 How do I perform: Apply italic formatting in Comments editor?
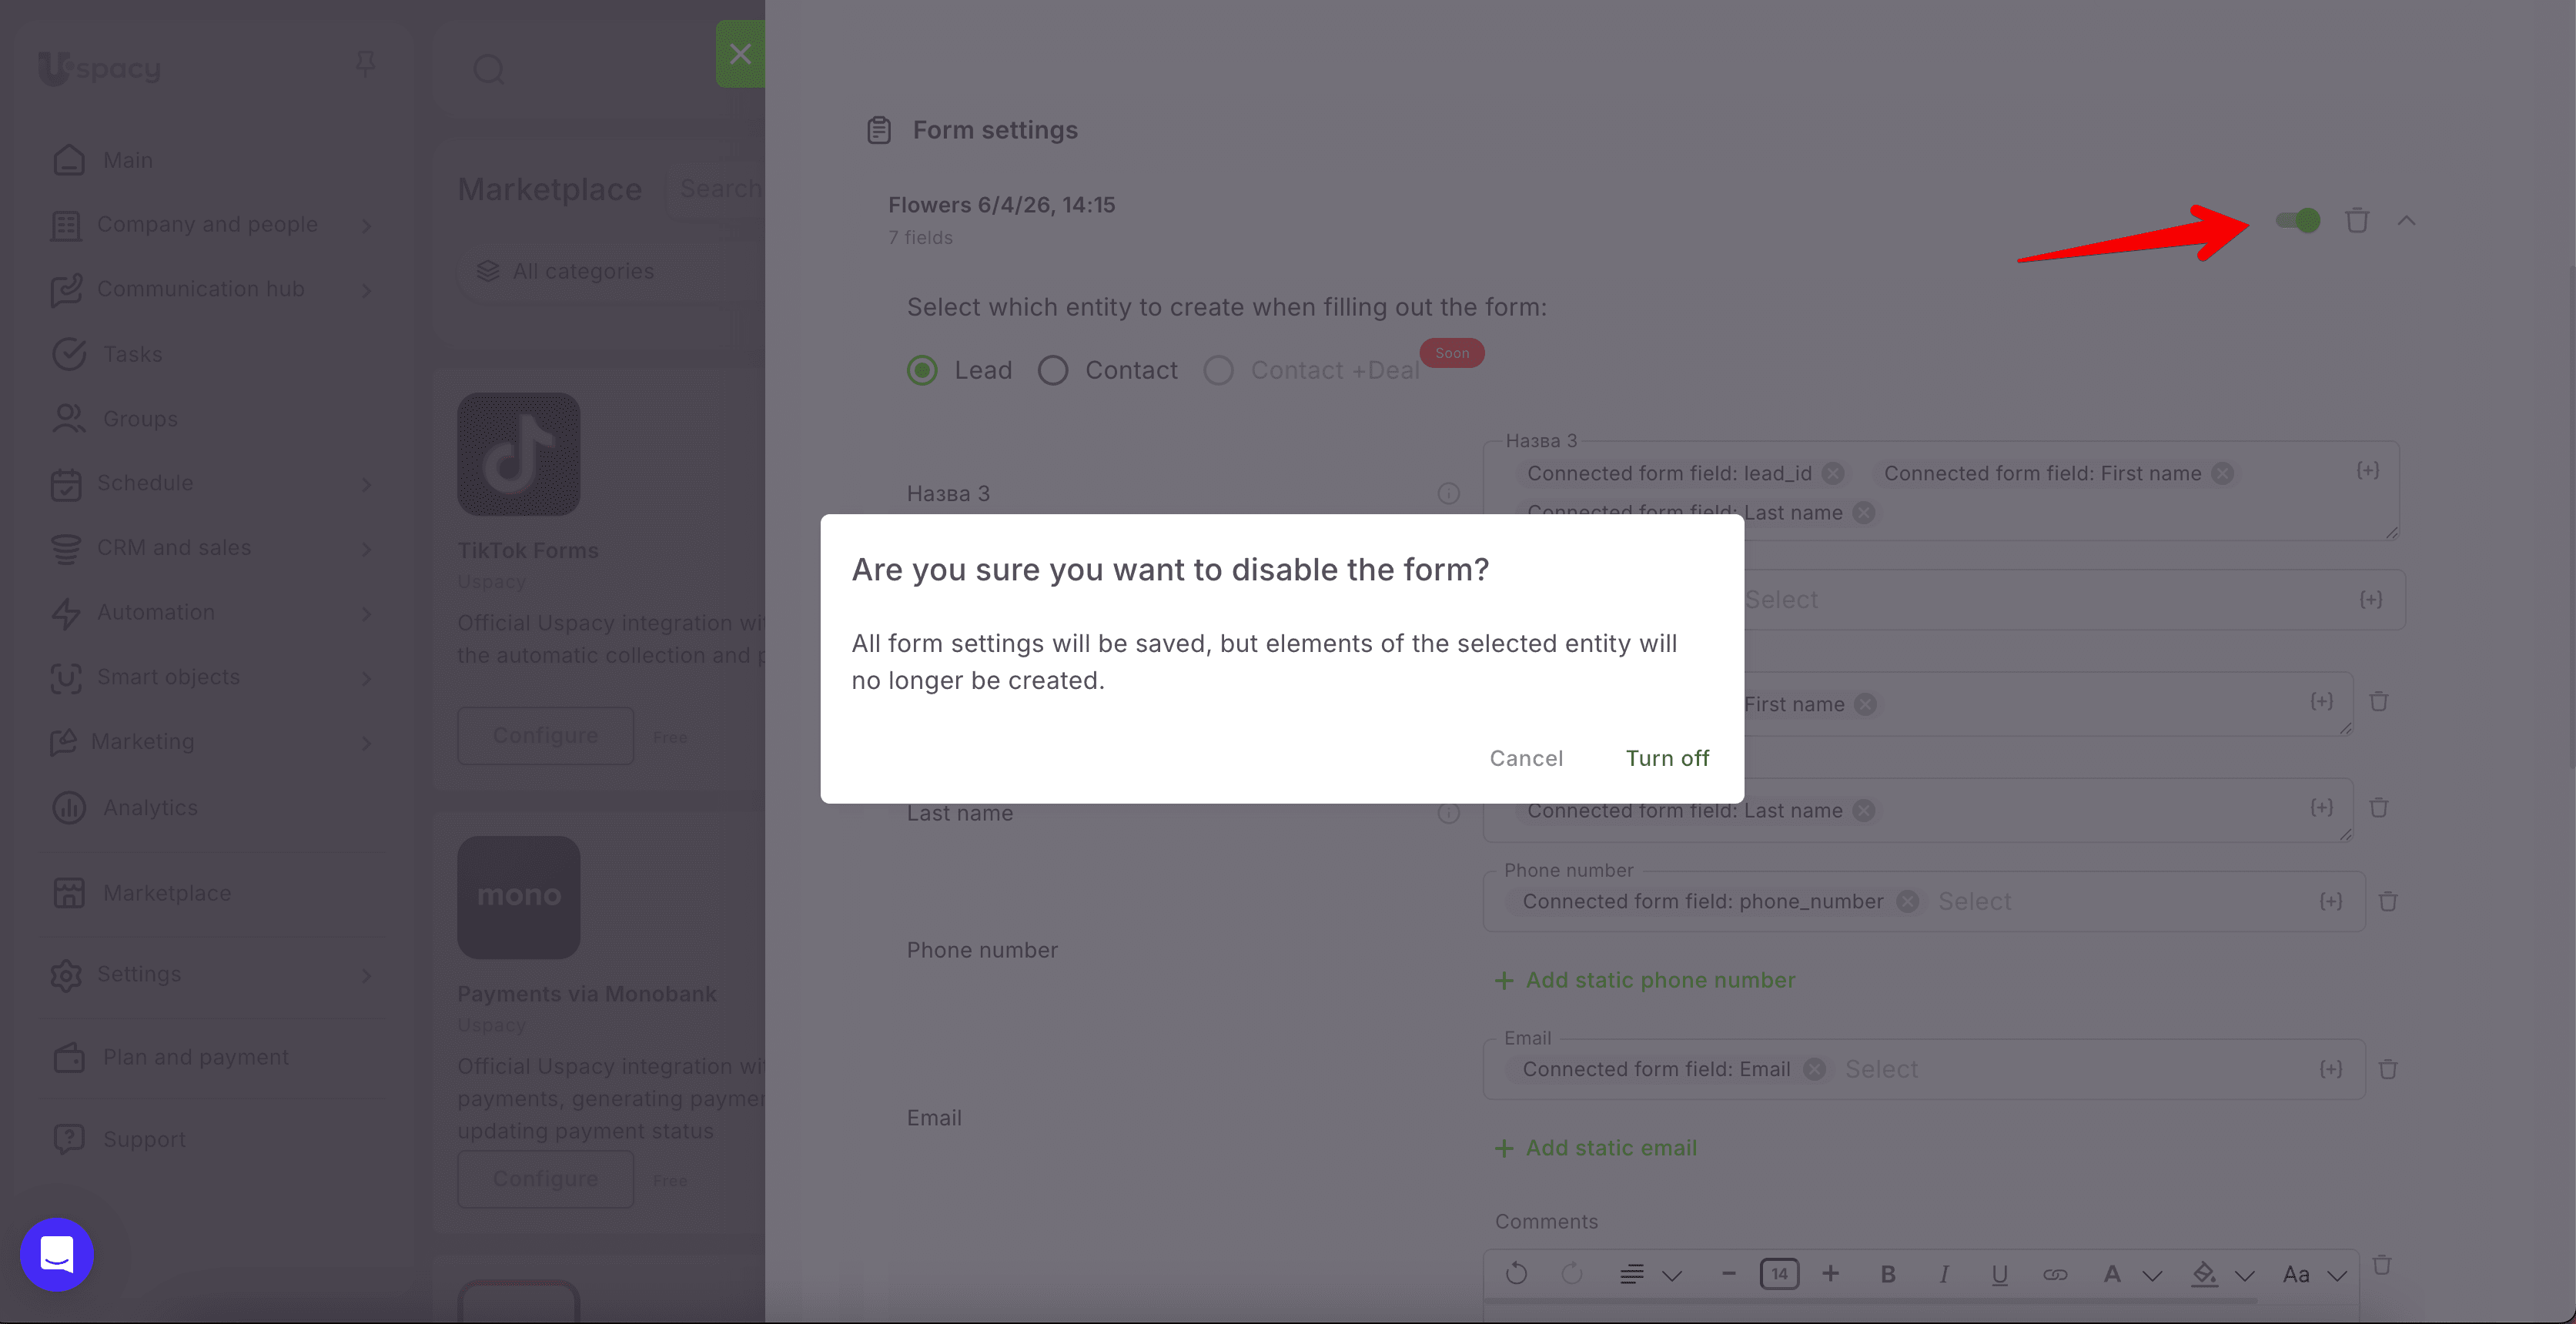(1944, 1274)
